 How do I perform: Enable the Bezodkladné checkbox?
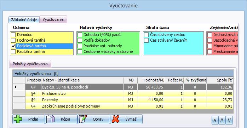[209, 40]
